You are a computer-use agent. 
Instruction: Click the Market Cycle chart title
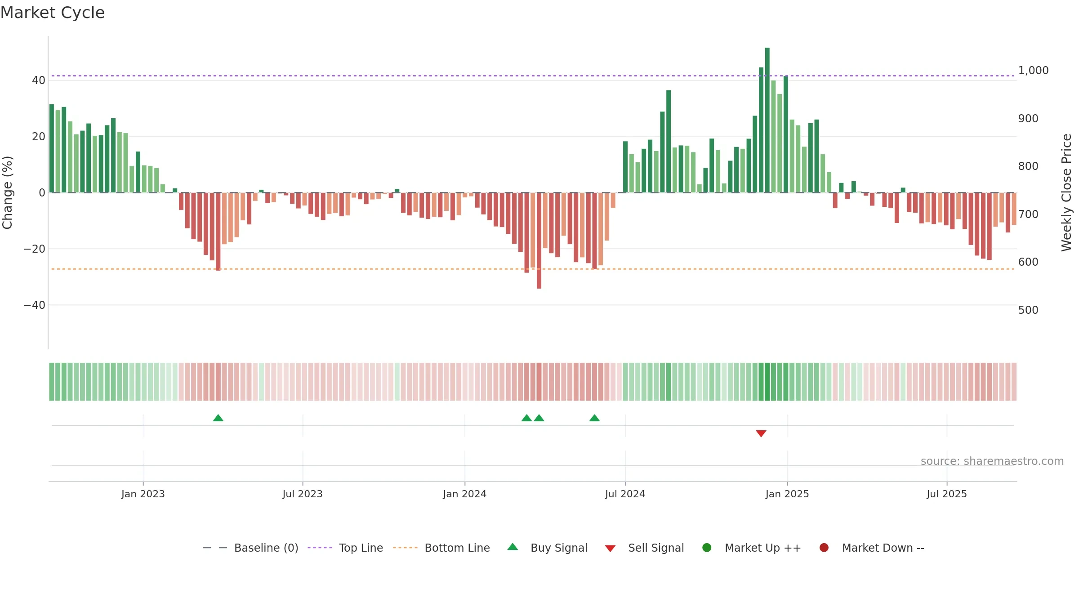point(53,13)
